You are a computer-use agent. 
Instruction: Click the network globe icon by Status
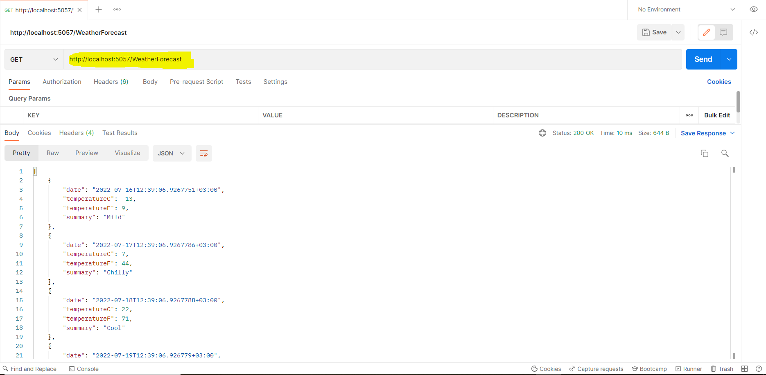point(542,133)
